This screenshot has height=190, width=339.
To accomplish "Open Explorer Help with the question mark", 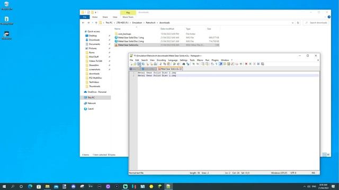I will coord(329,17).
